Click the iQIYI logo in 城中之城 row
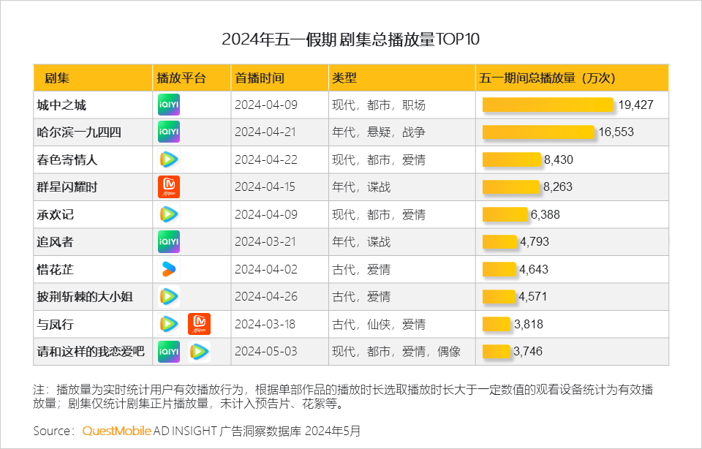702x449 pixels. coord(169,105)
